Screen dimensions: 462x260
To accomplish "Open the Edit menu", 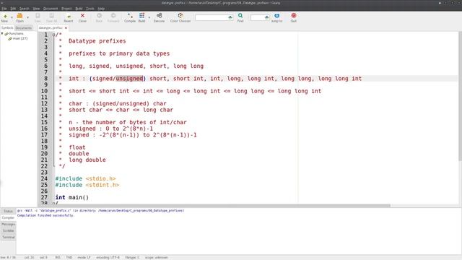I will pyautogui.click(x=13, y=9).
